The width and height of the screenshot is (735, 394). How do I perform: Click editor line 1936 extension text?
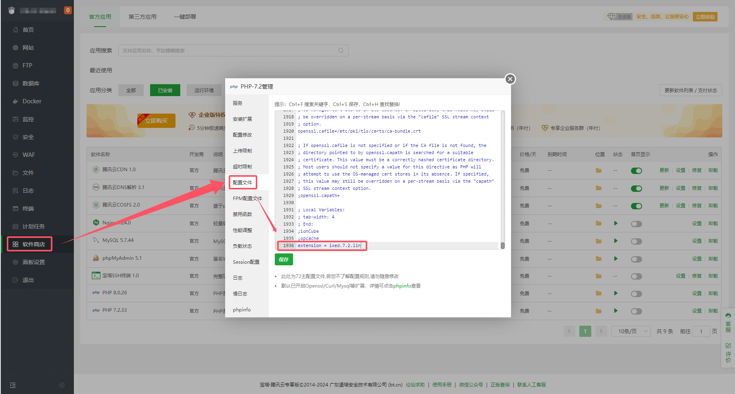[329, 245]
